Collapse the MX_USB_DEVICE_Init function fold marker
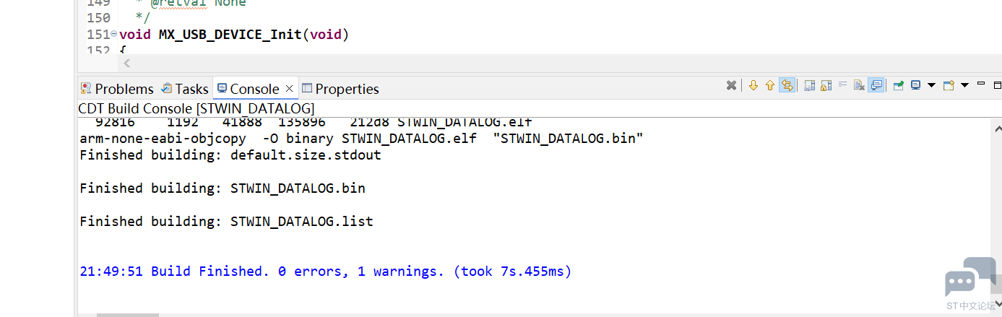This screenshot has width=1002, height=317. (114, 35)
